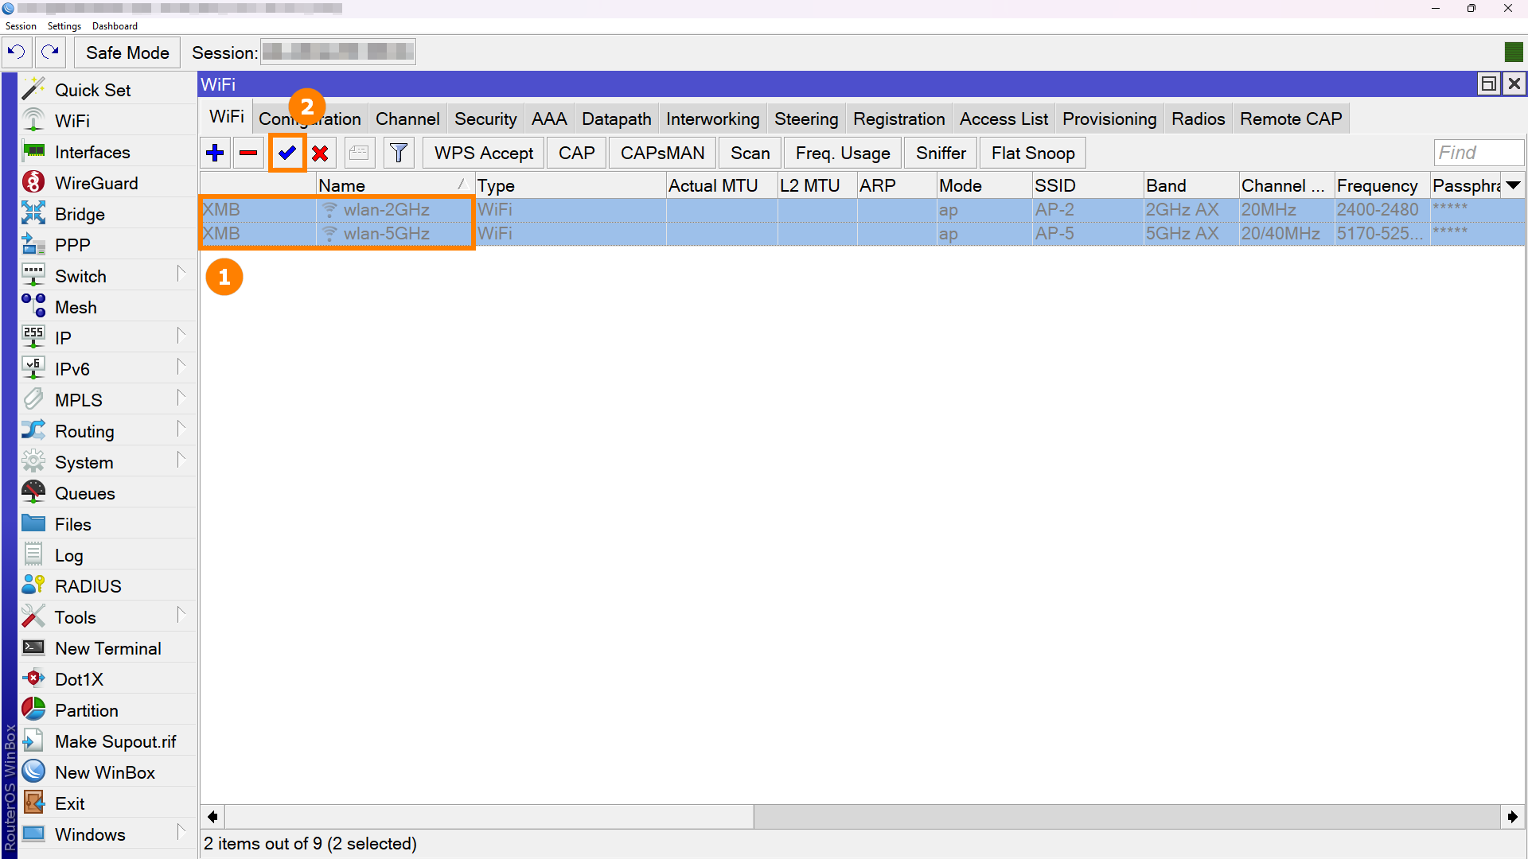Viewport: 1528px width, 859px height.
Task: Click the Scan button
Action: click(750, 153)
